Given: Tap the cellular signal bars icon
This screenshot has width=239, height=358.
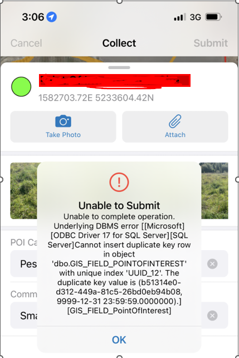Looking at the screenshot, I should 180,17.
